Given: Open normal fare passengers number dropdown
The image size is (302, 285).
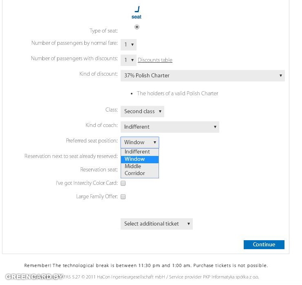Looking at the screenshot, I should [128, 45].
